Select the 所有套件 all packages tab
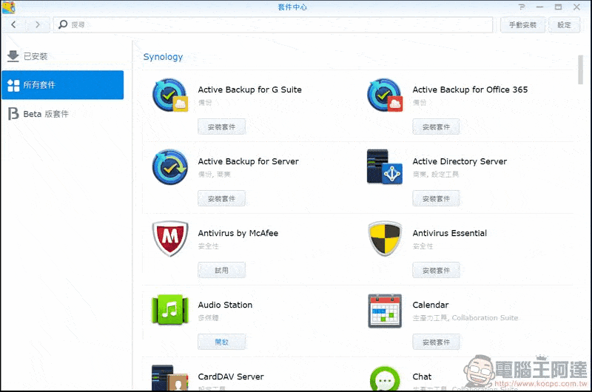This screenshot has width=592, height=392. 62,85
